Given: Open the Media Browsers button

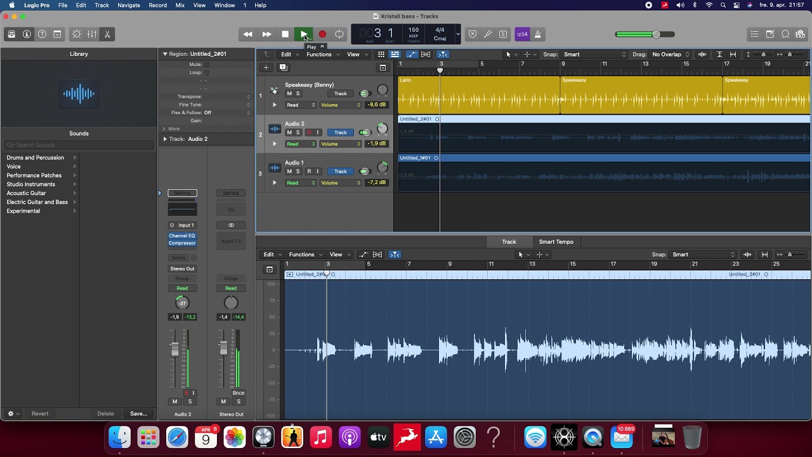Looking at the screenshot, I should [801, 34].
